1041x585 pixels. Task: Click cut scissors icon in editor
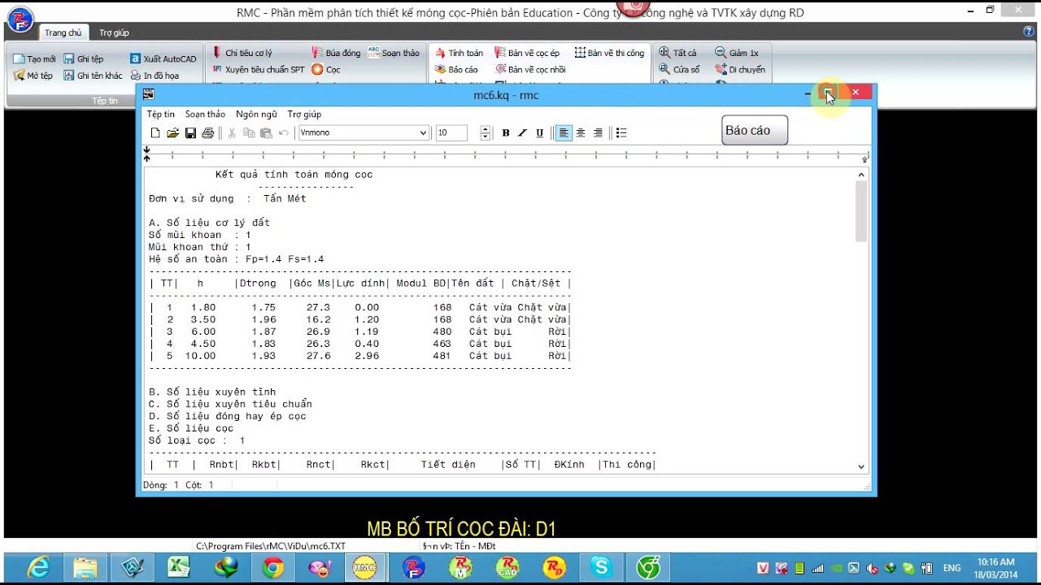pos(232,133)
